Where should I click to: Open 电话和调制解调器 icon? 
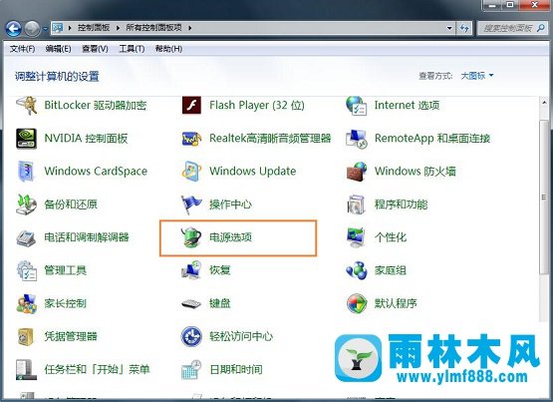click(27, 237)
